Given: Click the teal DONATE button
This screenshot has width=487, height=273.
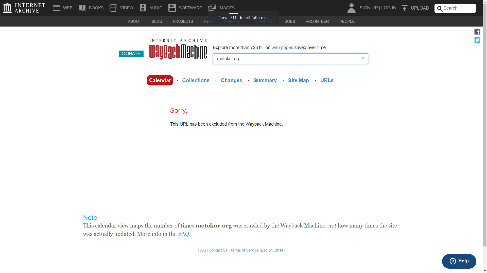Looking at the screenshot, I should click(x=131, y=54).
